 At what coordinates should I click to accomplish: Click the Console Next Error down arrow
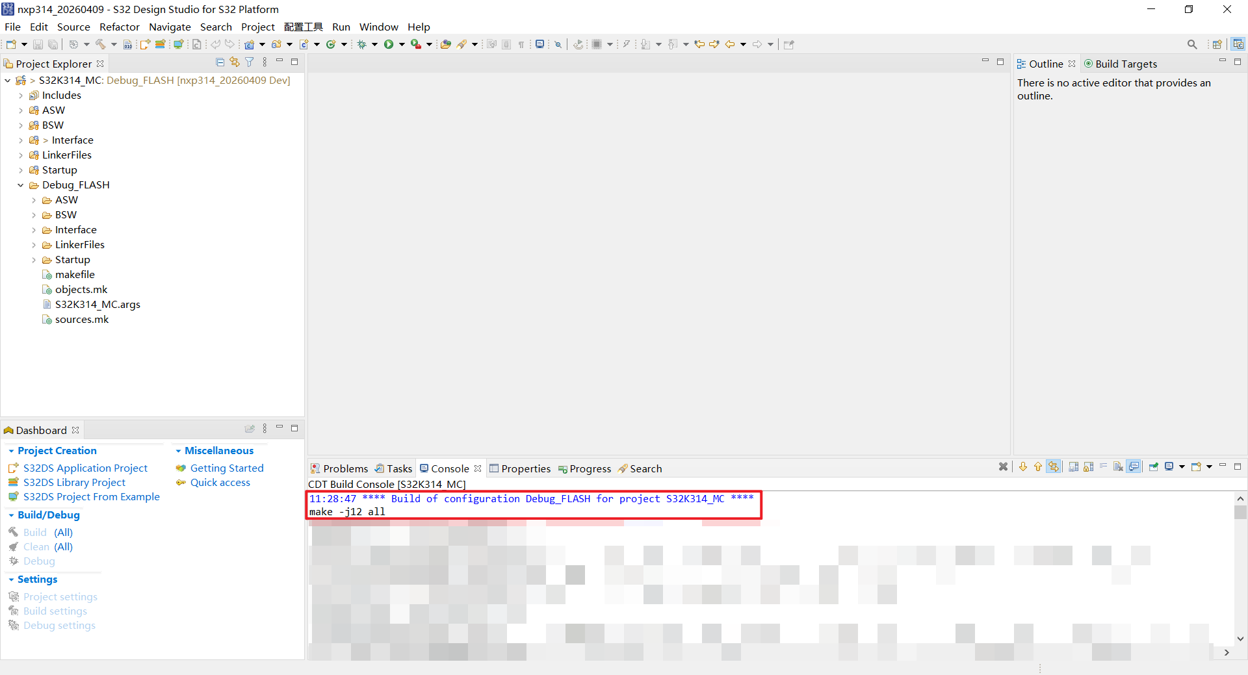(1023, 466)
